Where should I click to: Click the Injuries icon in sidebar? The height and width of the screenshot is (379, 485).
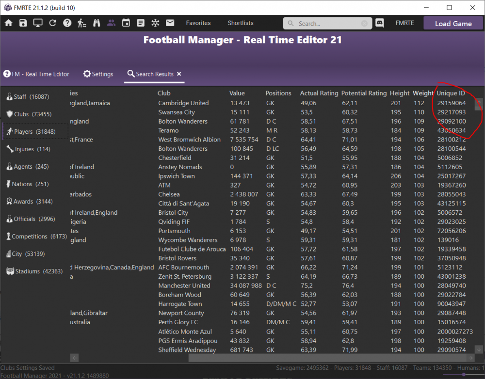(10, 149)
